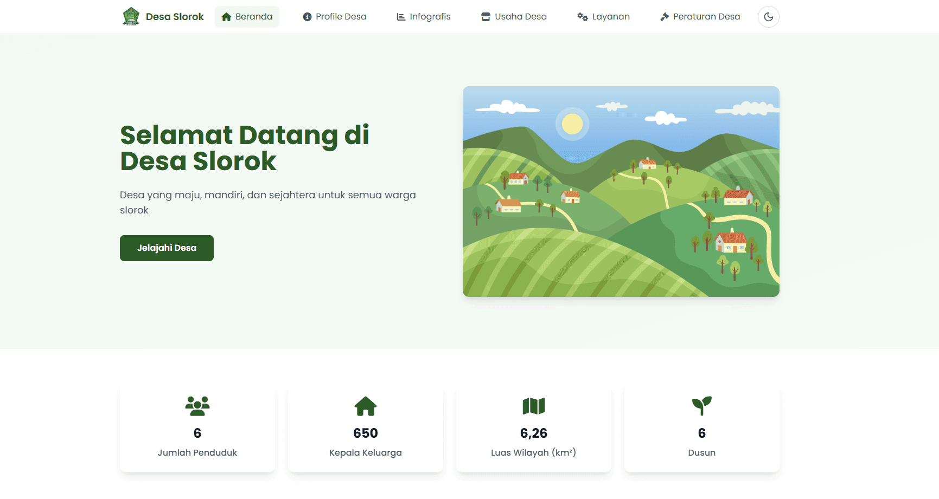Open the Beranda menu item
This screenshot has width=939, height=499.
pyautogui.click(x=247, y=17)
